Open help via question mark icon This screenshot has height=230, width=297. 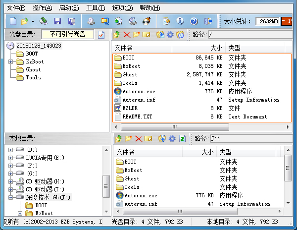coord(194,21)
